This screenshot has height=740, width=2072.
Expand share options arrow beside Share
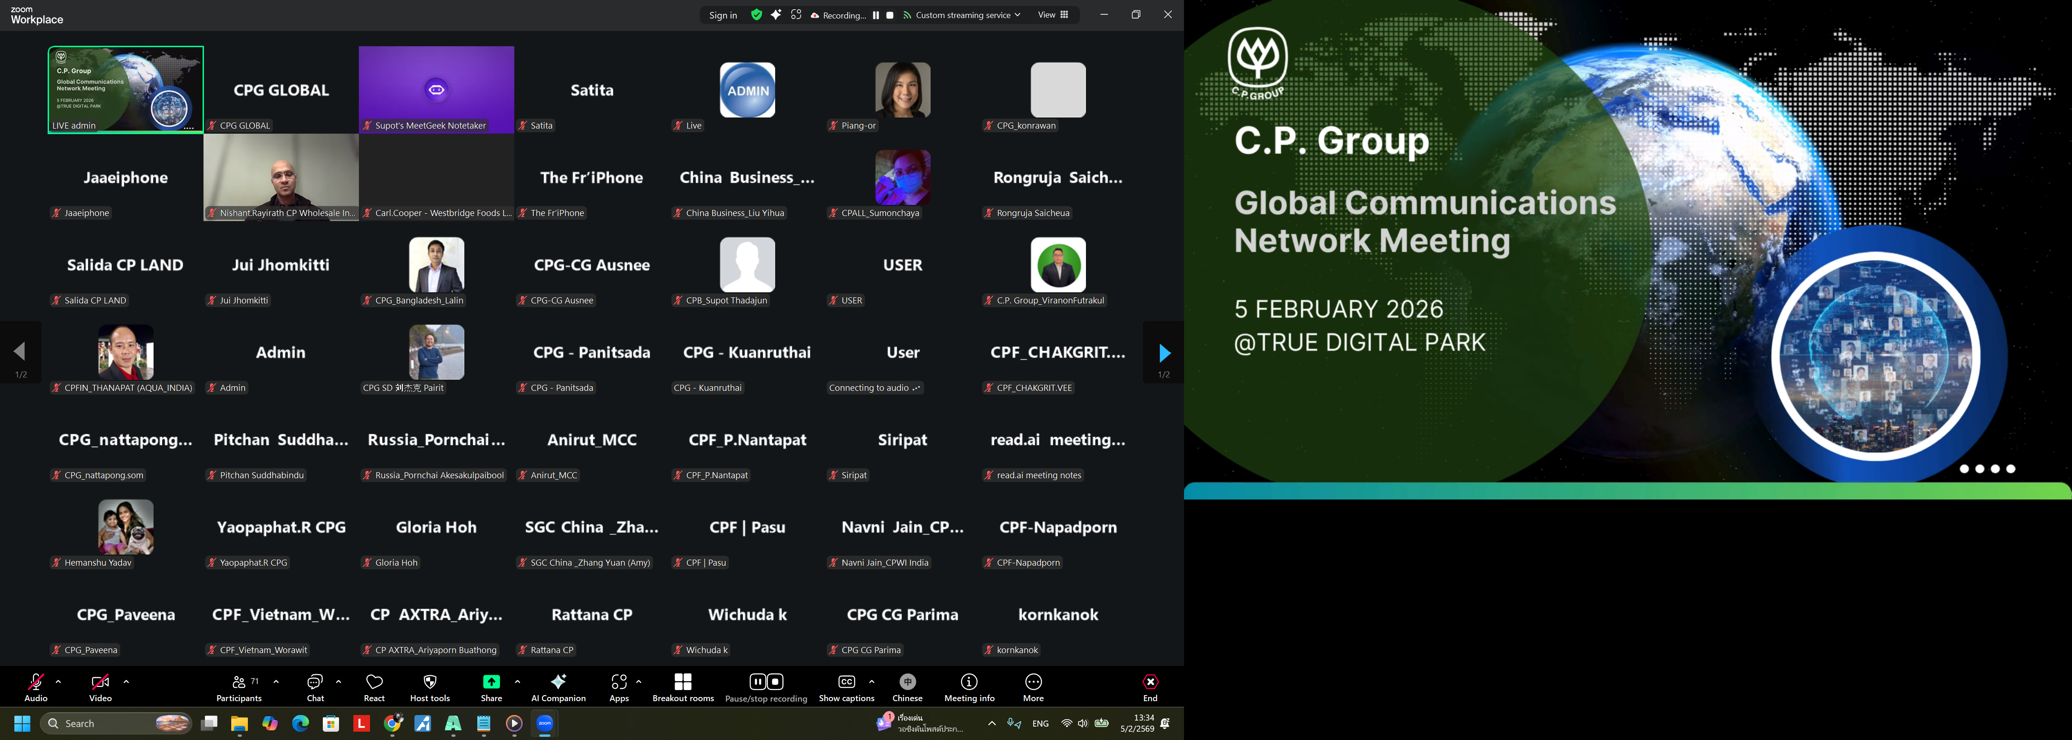tap(517, 681)
